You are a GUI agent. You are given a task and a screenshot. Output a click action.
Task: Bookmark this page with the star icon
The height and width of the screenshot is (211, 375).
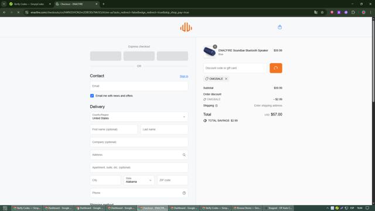pos(322,12)
